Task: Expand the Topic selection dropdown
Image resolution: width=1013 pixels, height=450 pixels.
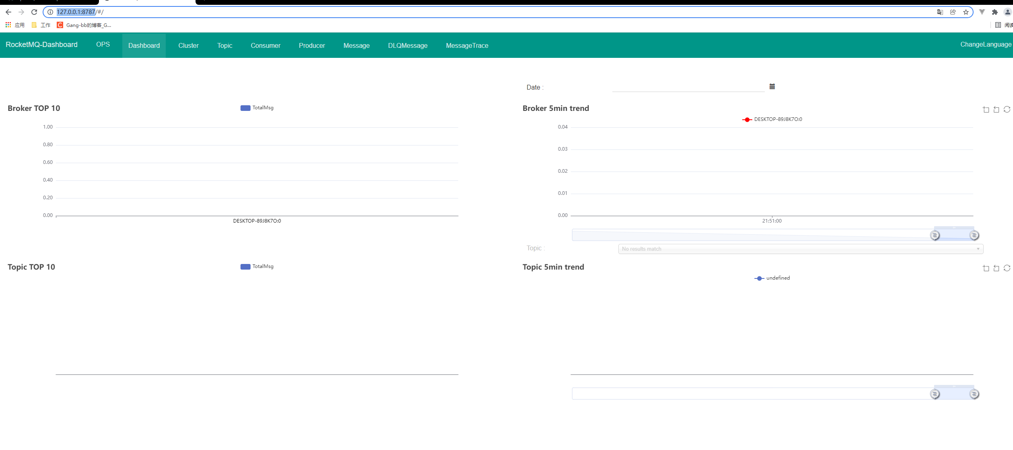Action: click(801, 249)
